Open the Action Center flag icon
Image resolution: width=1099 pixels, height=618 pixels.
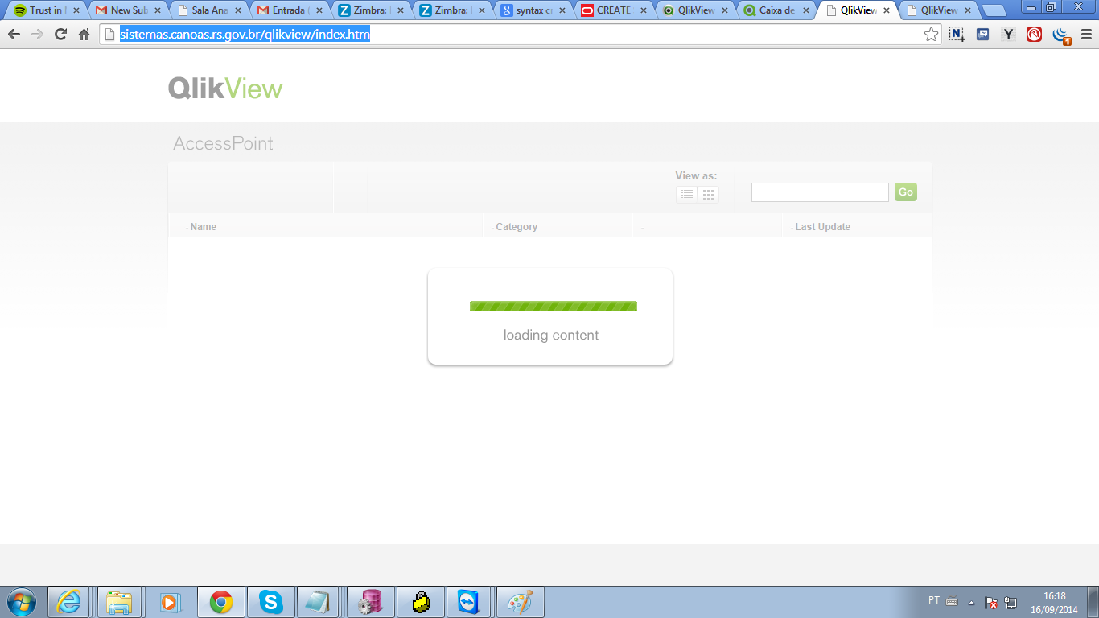[992, 603]
